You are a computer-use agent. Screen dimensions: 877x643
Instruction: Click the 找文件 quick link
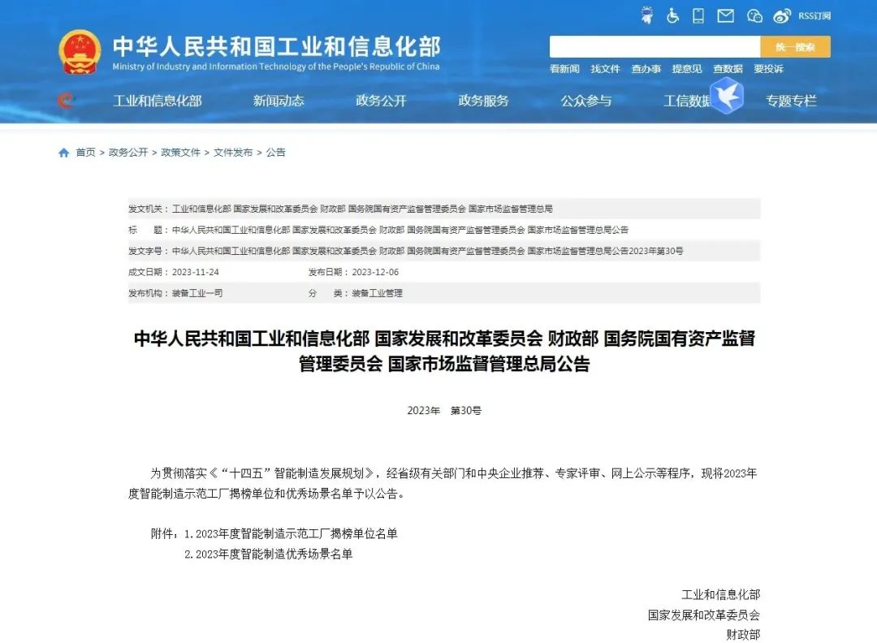coord(605,69)
